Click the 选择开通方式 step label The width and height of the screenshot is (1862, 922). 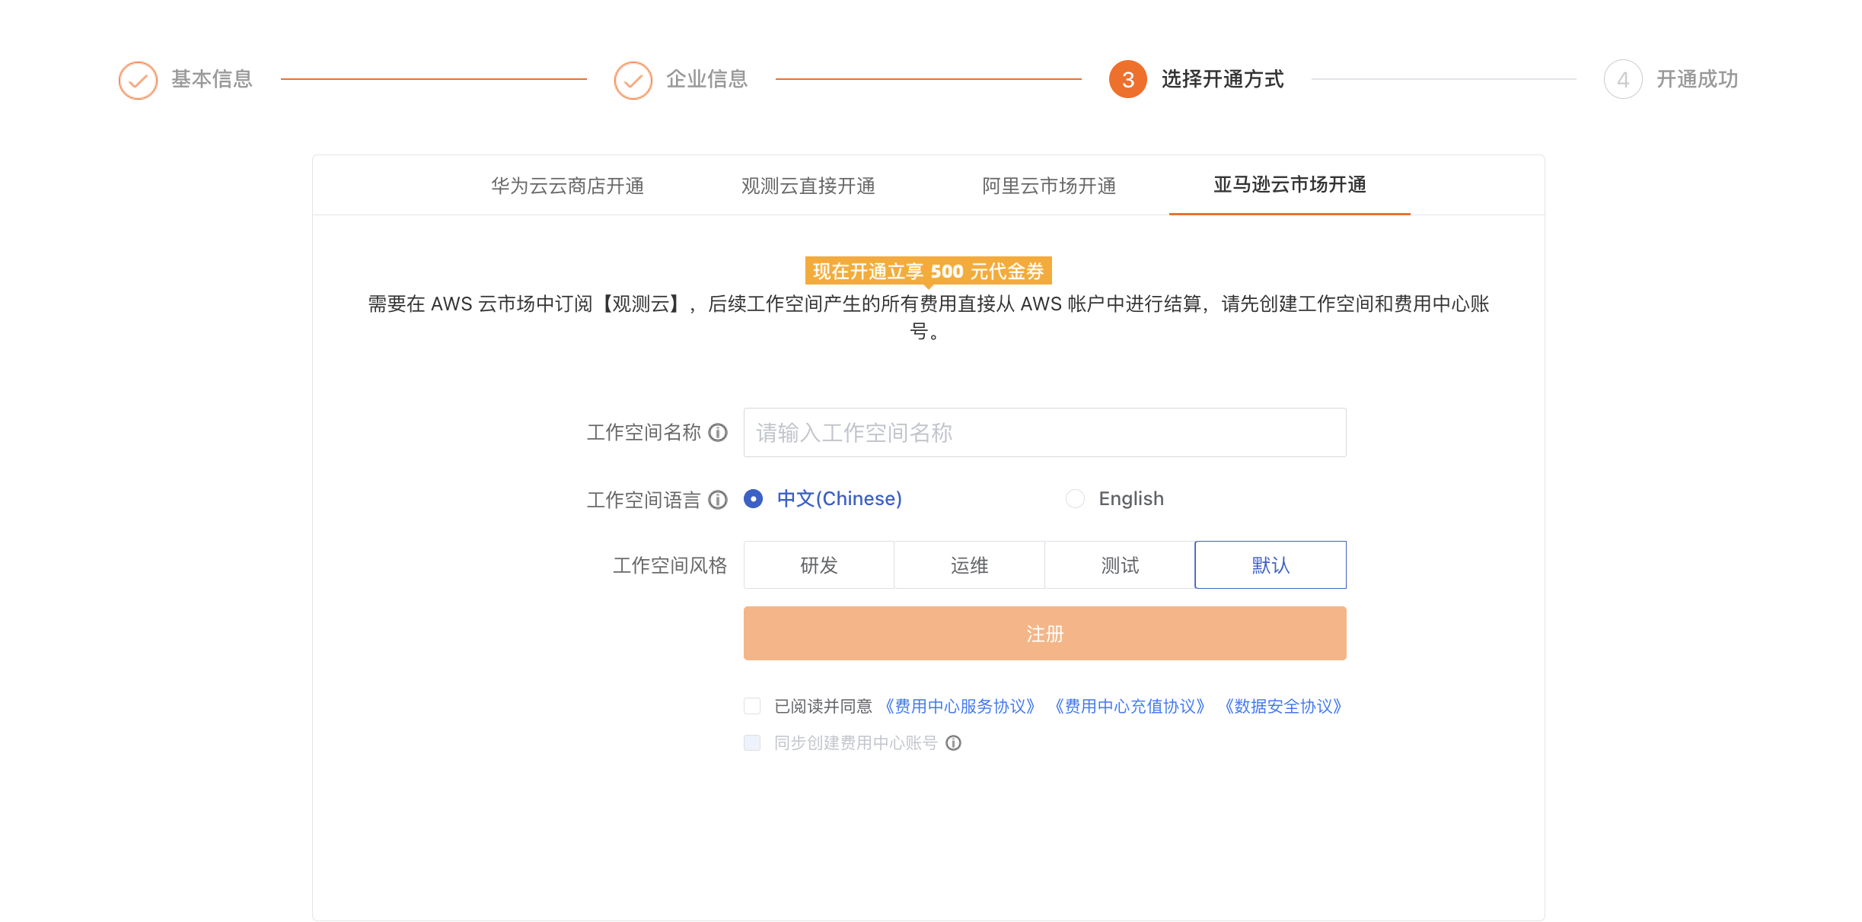coord(1223,79)
